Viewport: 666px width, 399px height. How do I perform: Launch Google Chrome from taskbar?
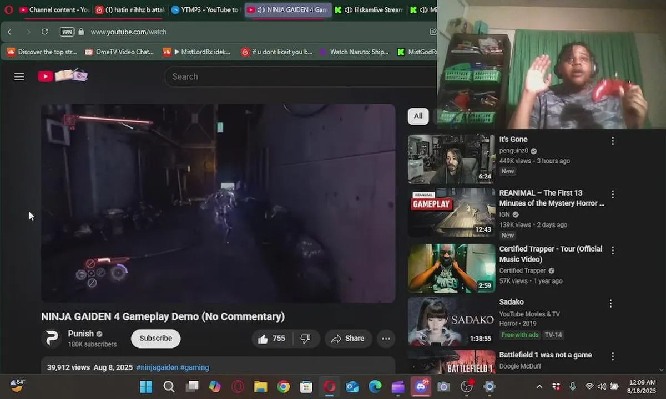[284, 387]
